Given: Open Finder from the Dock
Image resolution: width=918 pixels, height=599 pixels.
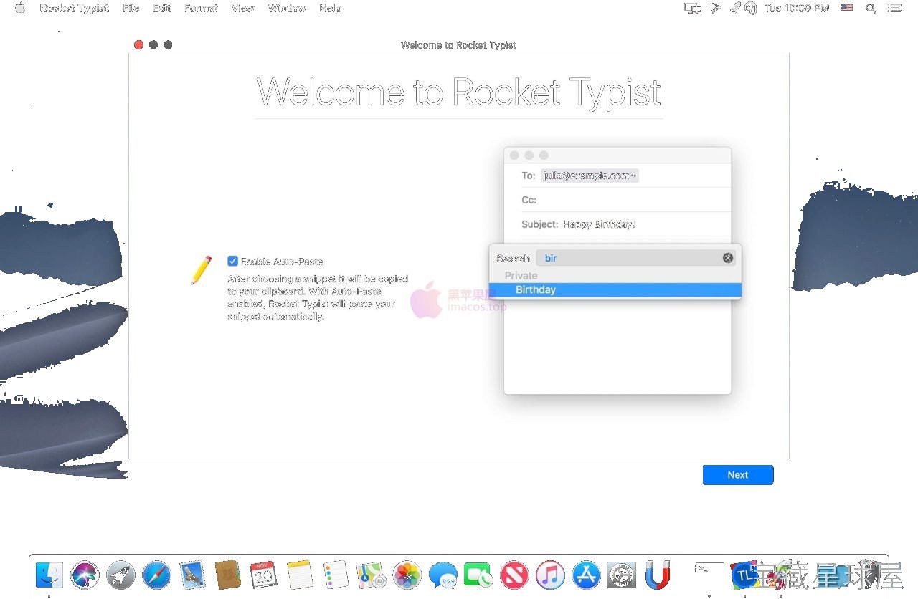Looking at the screenshot, I should [x=49, y=575].
